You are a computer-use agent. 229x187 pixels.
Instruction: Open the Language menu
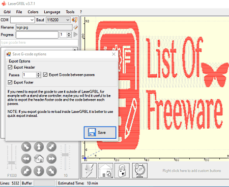pyautogui.click(x=52, y=12)
